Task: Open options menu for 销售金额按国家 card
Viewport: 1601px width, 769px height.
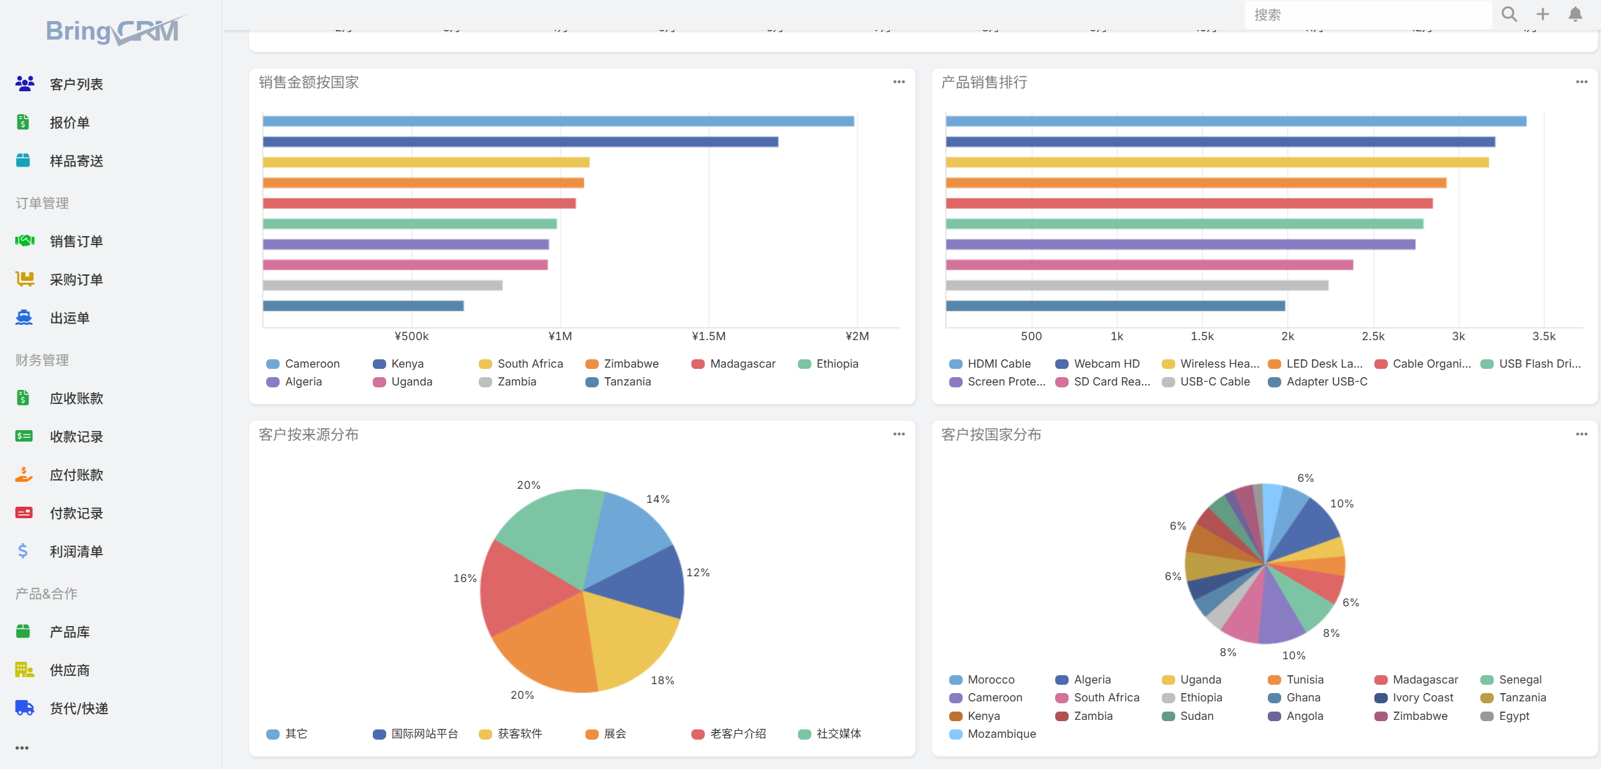Action: coord(899,82)
